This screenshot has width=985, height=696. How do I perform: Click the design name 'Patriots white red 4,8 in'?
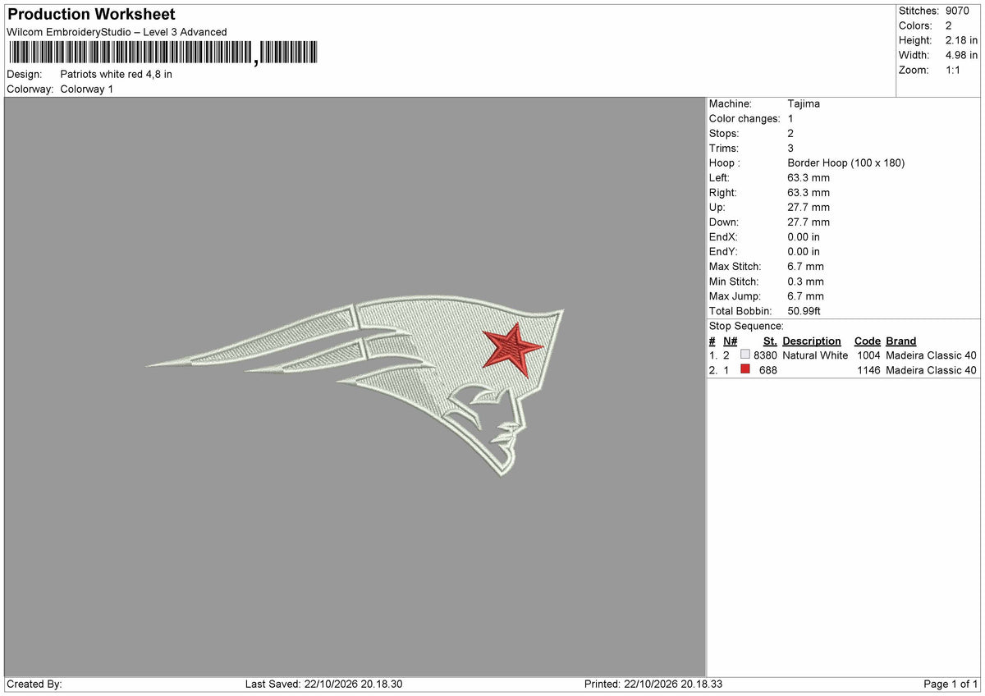click(x=117, y=74)
